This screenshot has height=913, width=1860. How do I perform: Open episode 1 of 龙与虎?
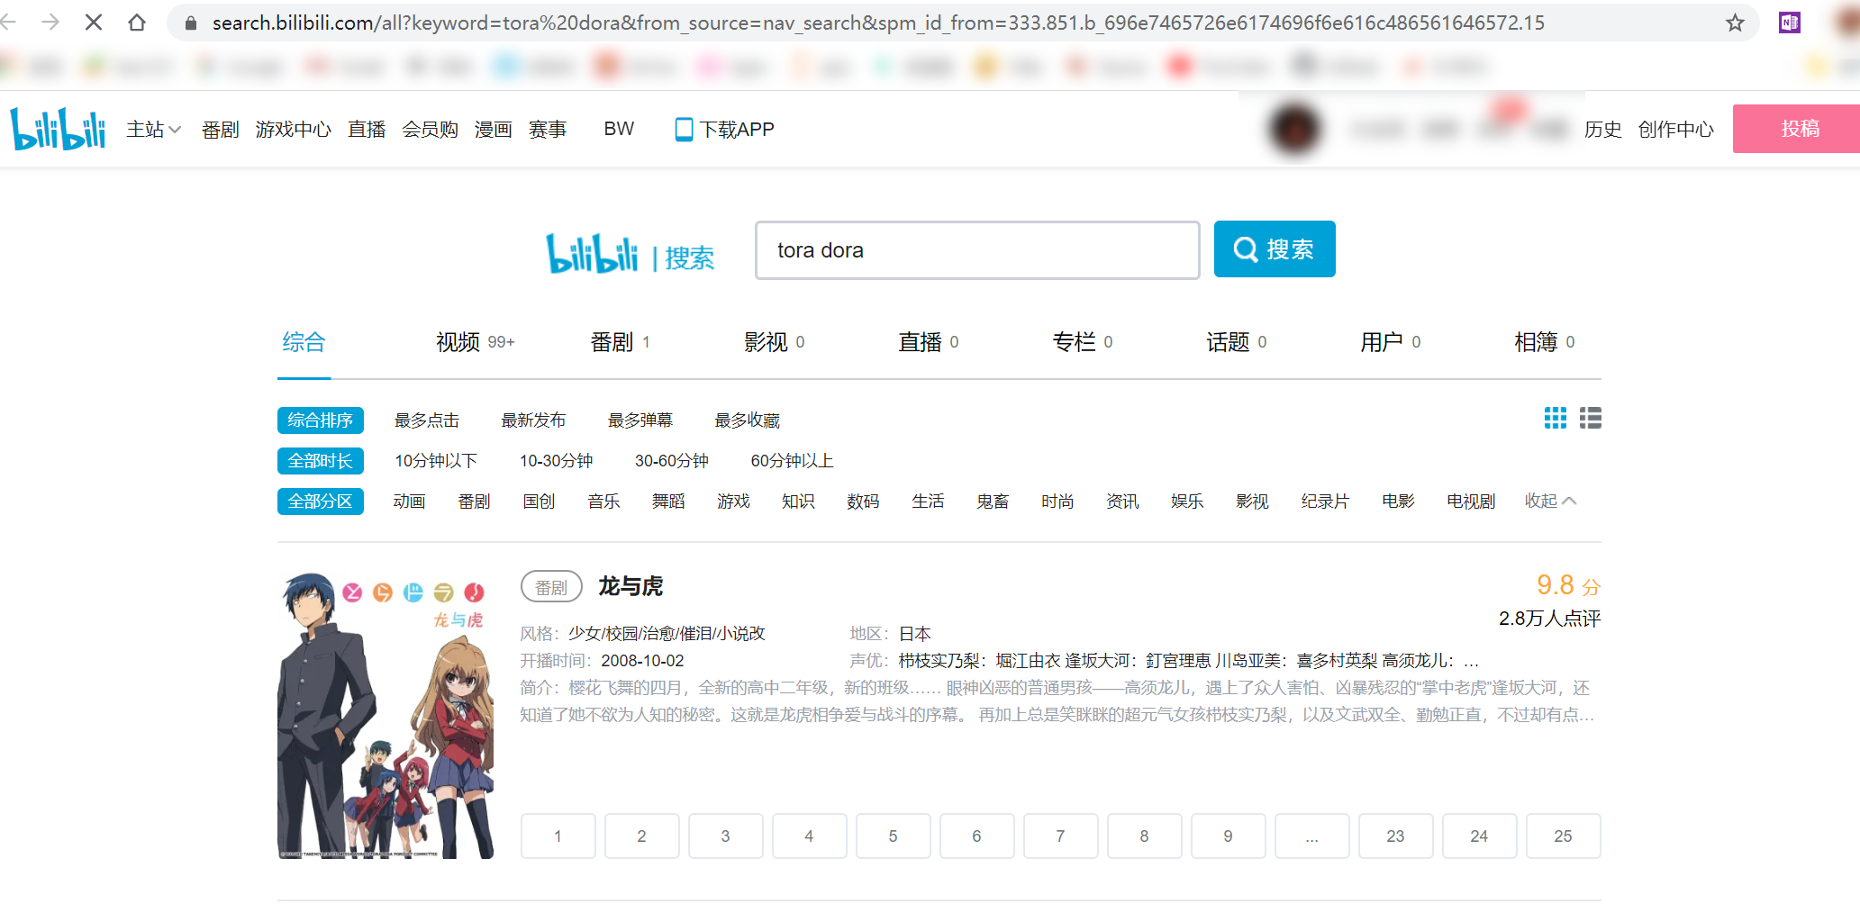point(558,836)
